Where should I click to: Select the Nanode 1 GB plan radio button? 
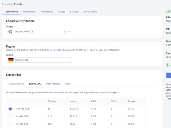(x=10, y=109)
